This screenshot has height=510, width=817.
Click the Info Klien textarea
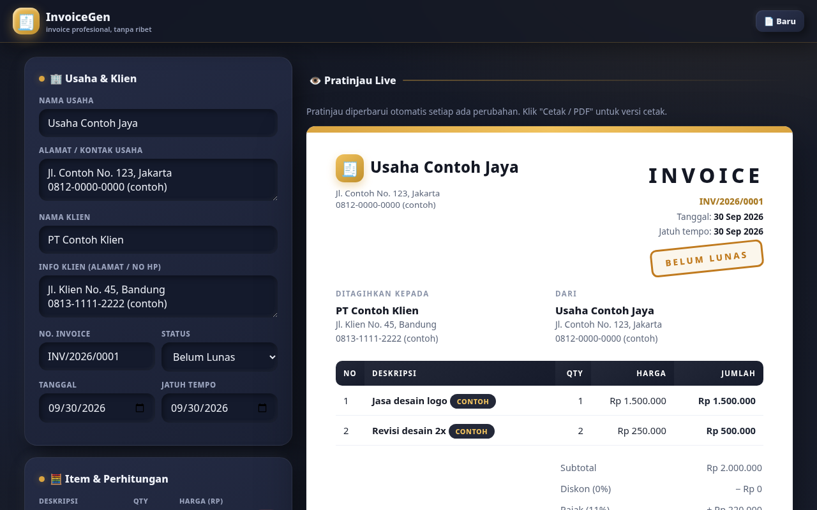(x=158, y=296)
